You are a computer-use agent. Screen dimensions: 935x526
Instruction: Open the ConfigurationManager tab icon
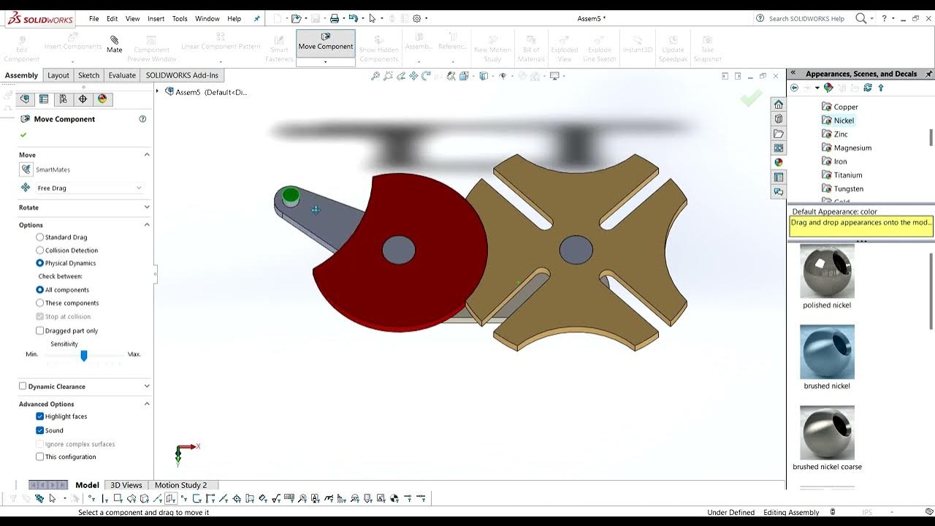click(63, 99)
